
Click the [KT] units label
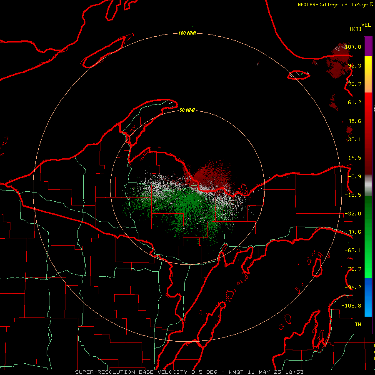tap(356, 29)
